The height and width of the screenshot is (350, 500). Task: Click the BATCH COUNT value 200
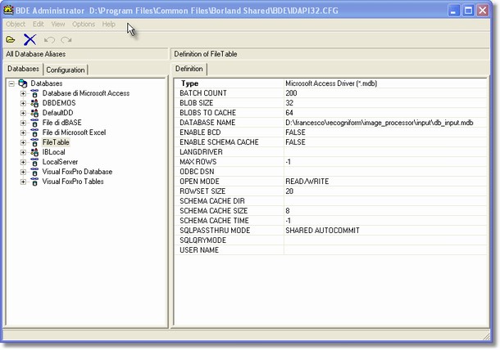tap(291, 93)
